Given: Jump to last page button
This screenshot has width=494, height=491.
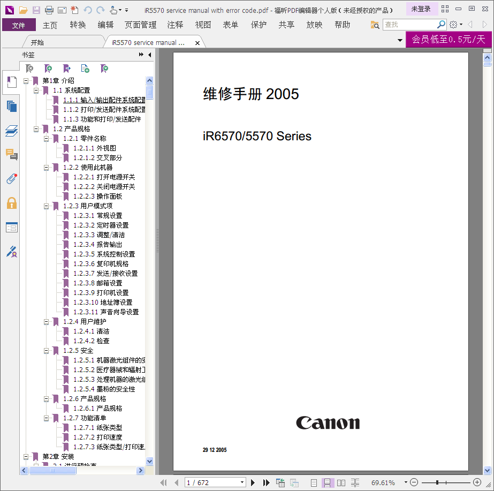Looking at the screenshot, I should (266, 482).
